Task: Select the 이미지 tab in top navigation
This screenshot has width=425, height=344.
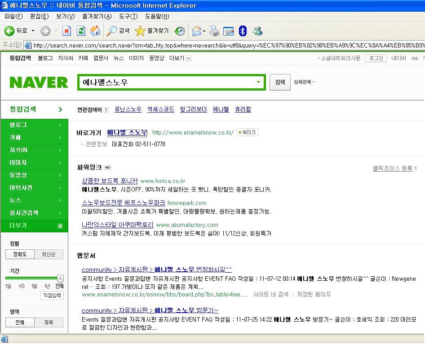Action: pyautogui.click(x=136, y=58)
